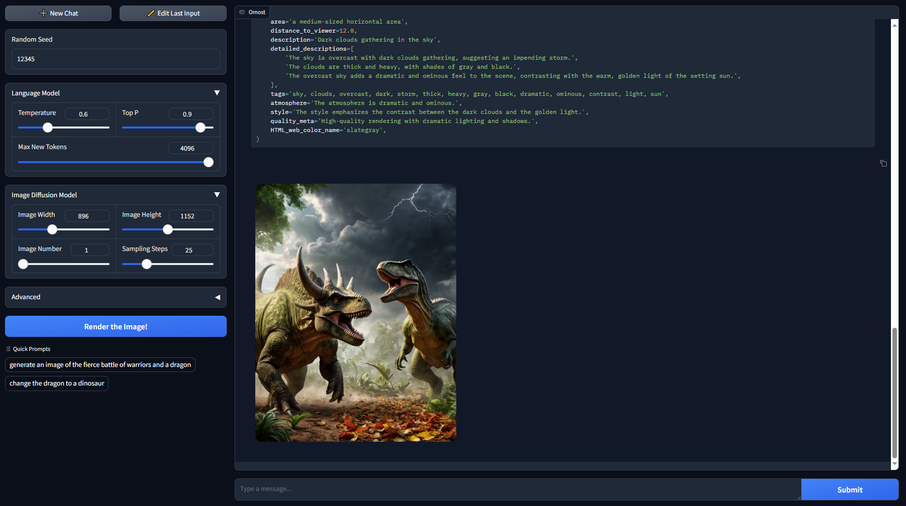
Task: Submit the chat message
Action: click(849, 489)
